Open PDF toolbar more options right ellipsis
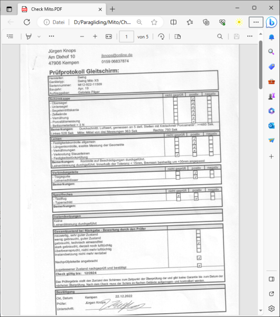Viewport: 280px width, 317px height. (250, 36)
